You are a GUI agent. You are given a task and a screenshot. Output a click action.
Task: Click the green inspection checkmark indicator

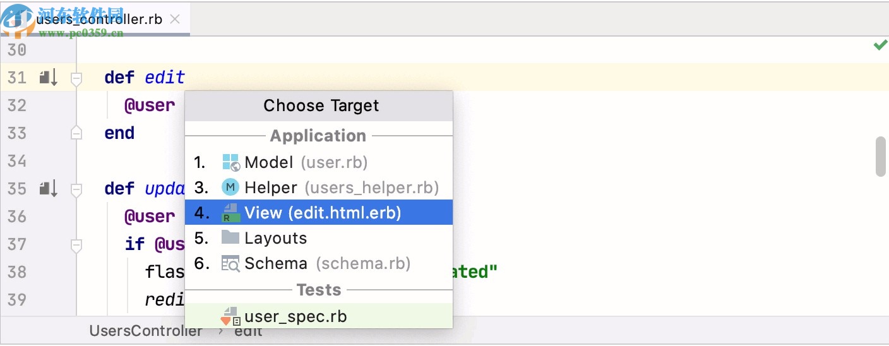880,45
